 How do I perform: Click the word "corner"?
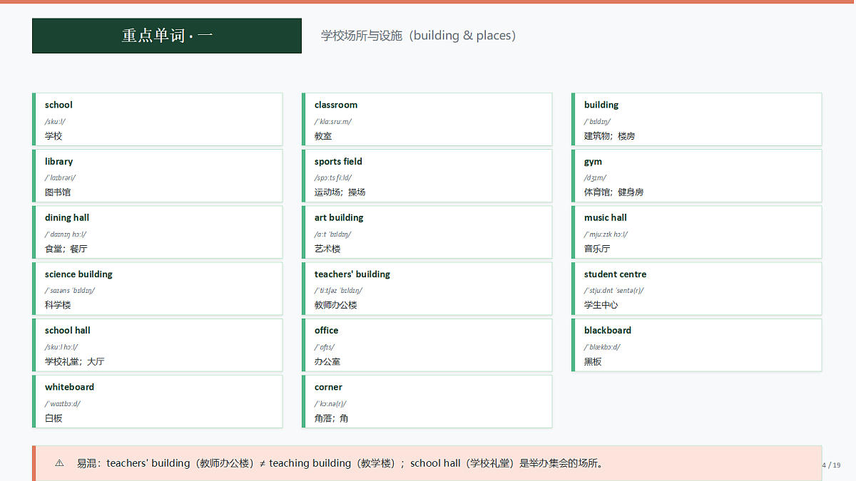pyautogui.click(x=328, y=388)
